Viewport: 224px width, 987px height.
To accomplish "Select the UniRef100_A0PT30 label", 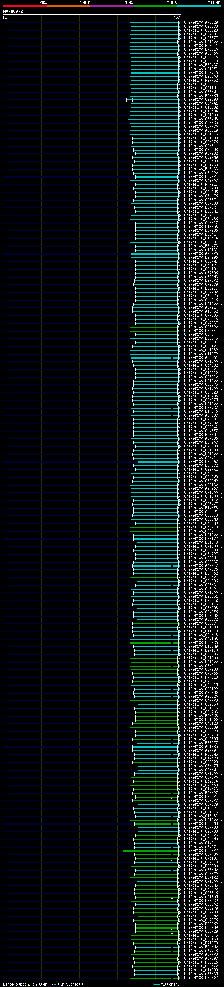I will (201, 485).
